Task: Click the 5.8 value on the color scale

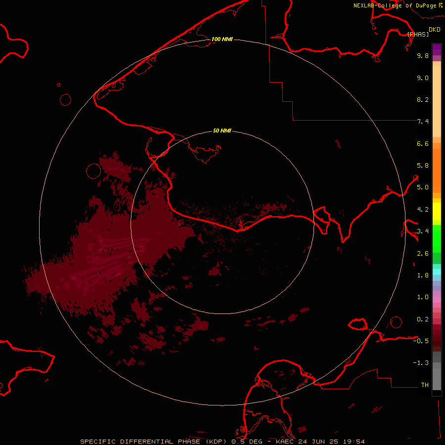Action: coord(423,166)
